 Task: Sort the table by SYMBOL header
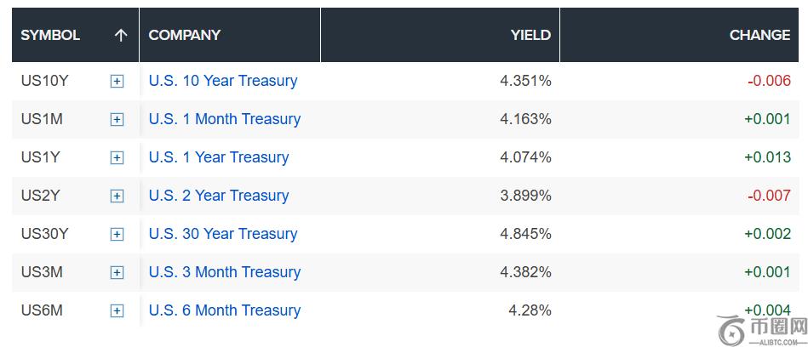50,35
